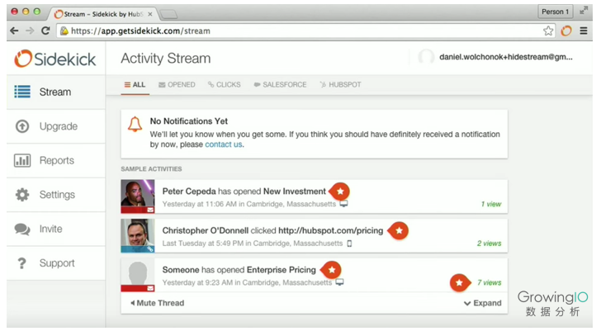Open the Person 1 profile switcher
The height and width of the screenshot is (331, 601).
coord(555,12)
